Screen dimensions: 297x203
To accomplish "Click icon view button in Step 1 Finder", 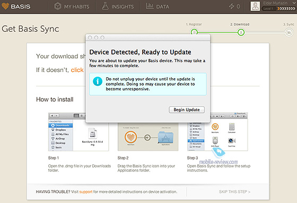I will (x=76, y=116).
